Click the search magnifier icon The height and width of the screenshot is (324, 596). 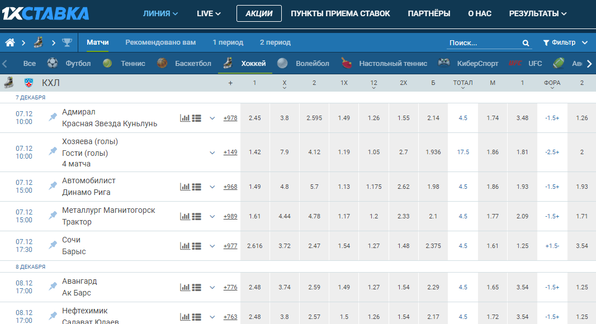pos(526,43)
